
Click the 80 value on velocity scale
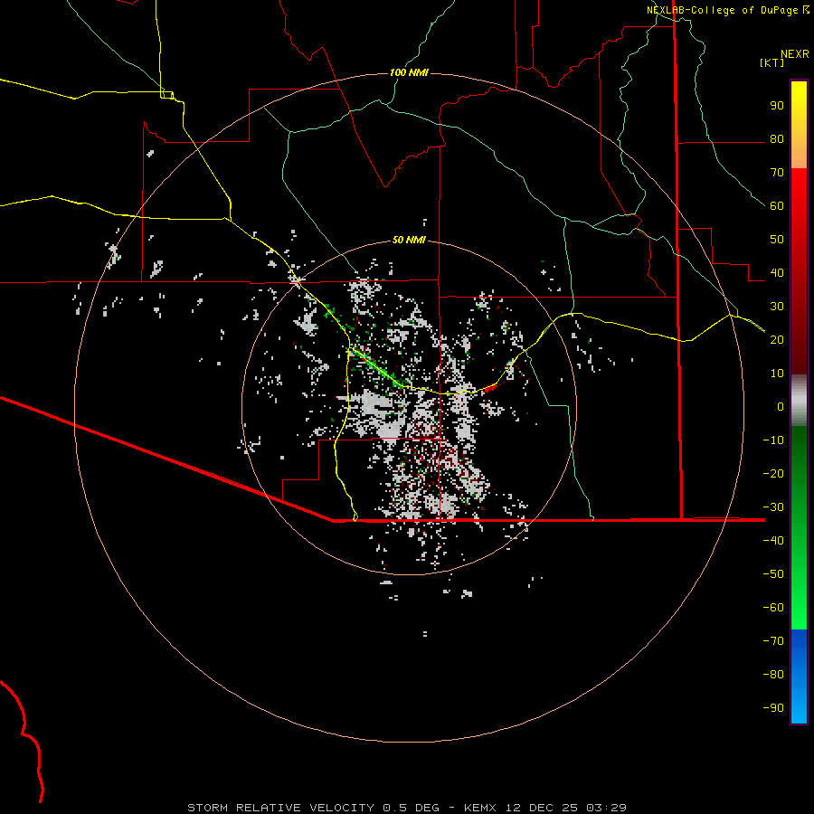(x=777, y=139)
